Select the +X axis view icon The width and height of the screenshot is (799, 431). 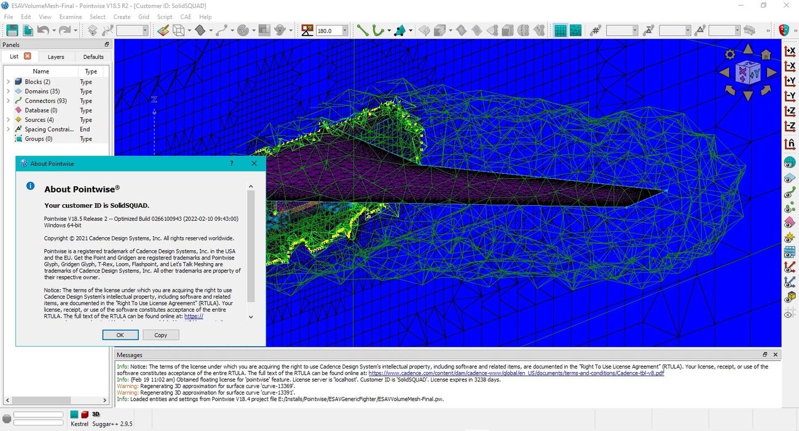click(790, 51)
